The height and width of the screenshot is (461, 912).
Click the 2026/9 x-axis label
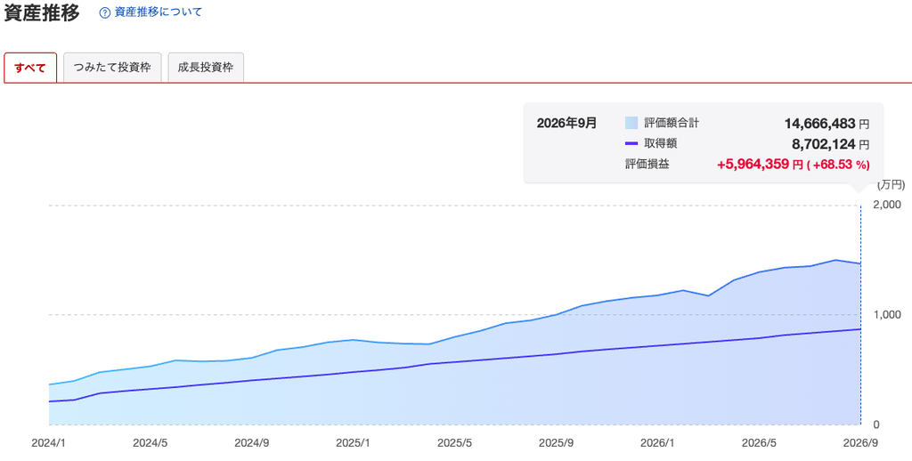point(860,443)
